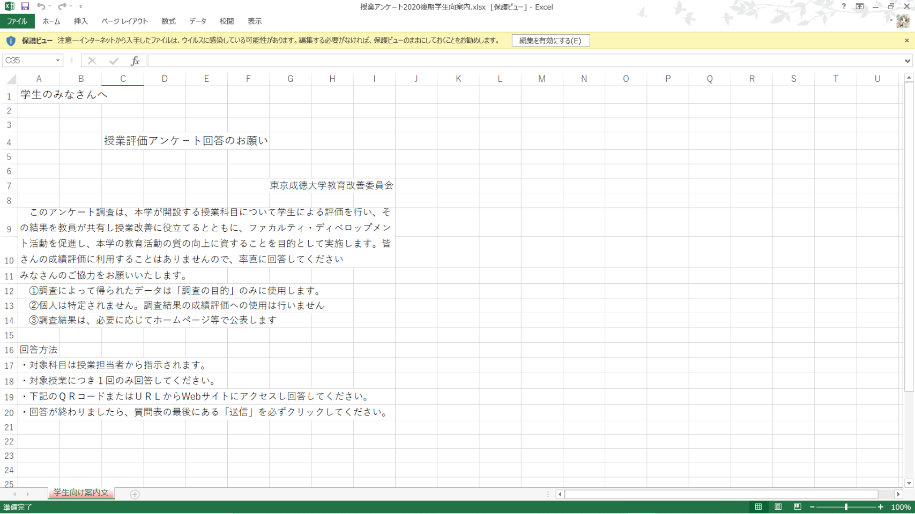Open the Help question mark icon
Screen dimensions: 915x514
pos(844,6)
